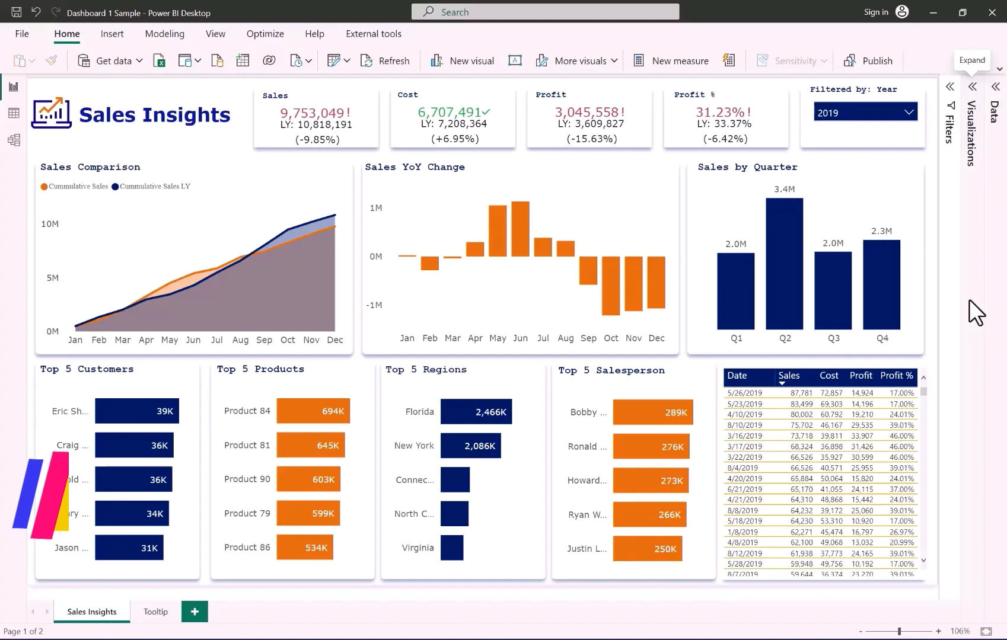Image resolution: width=1007 pixels, height=640 pixels.
Task: Click the Publish button
Action: [x=869, y=60]
